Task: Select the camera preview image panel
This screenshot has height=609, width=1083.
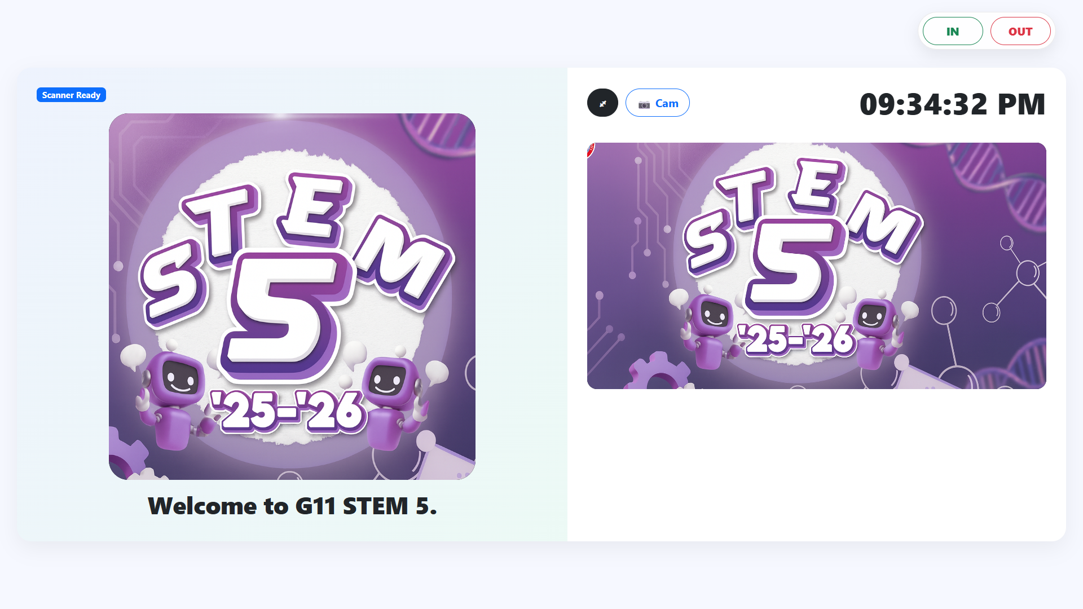Action: coord(817,266)
